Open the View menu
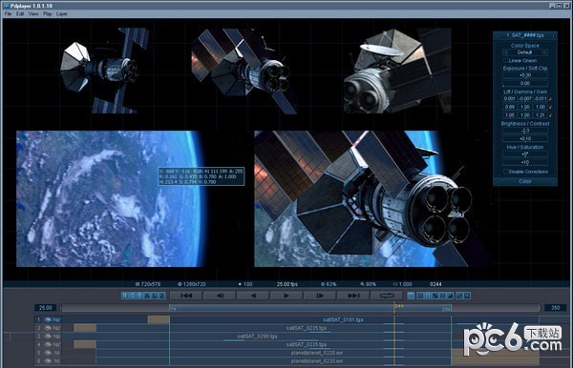This screenshot has height=368, width=573. pyautogui.click(x=33, y=13)
